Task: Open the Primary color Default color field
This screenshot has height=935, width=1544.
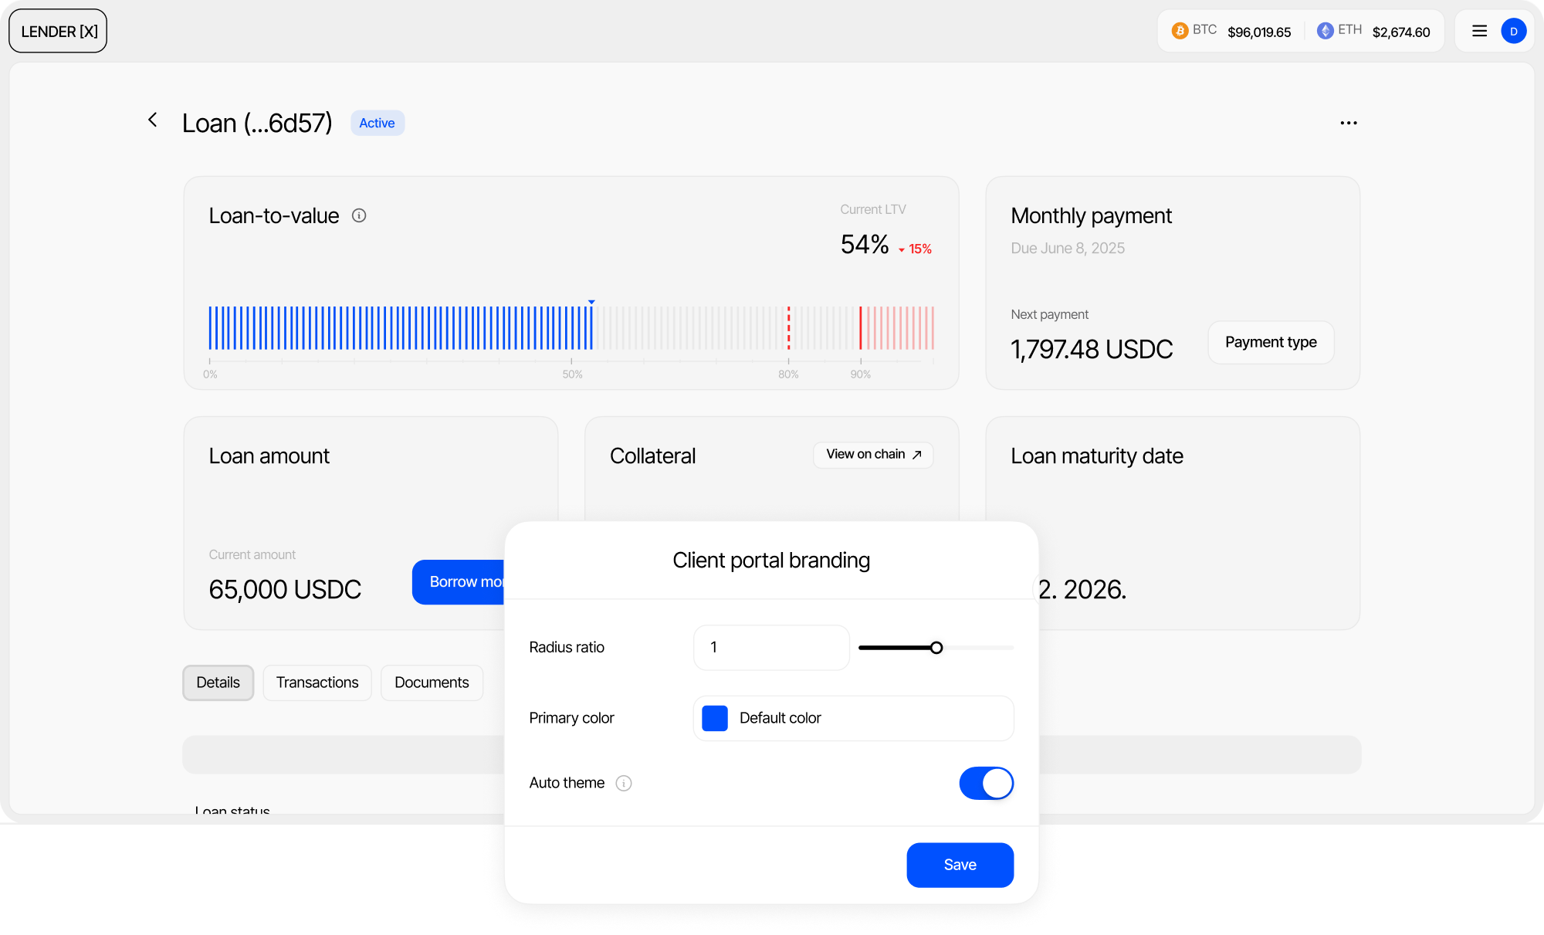Action: pos(853,718)
